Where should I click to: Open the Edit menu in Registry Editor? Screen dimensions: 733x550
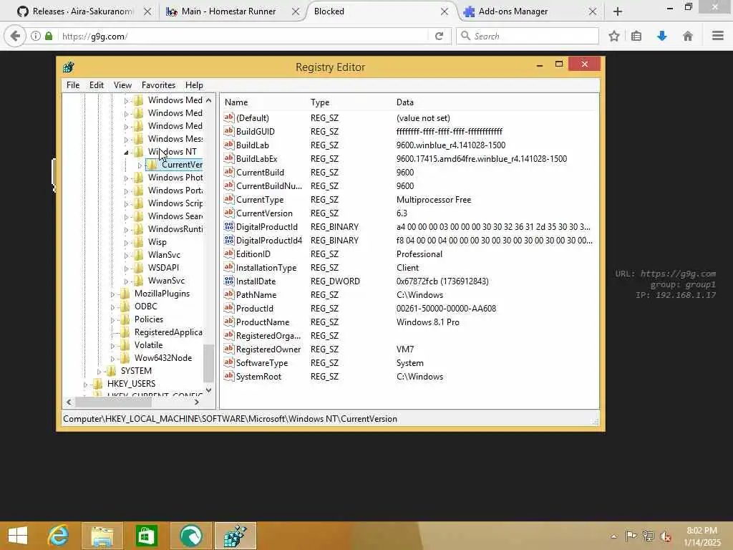pyautogui.click(x=97, y=85)
